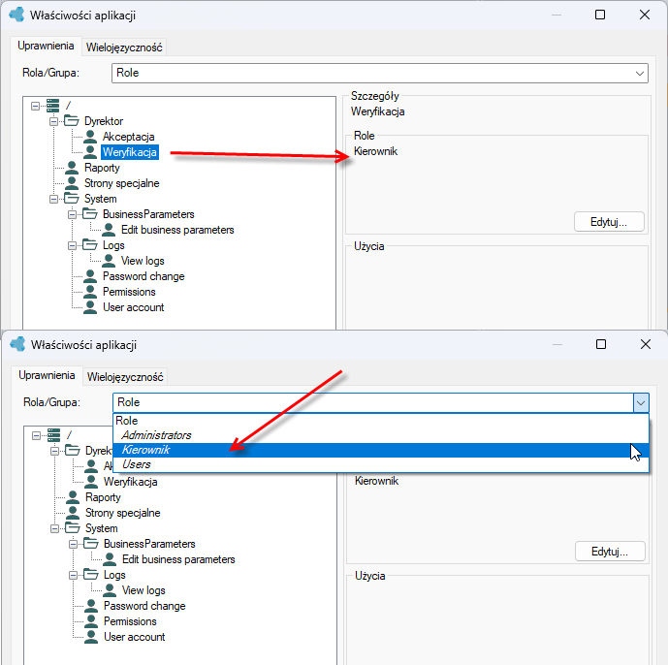668x665 pixels.
Task: Click the root server icon in upper window
Action: 52,106
